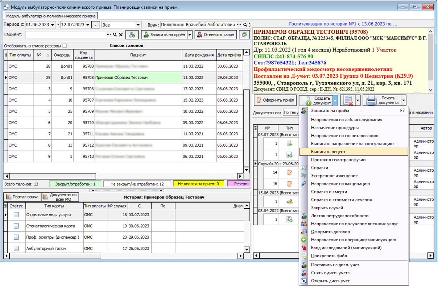This screenshot has height=287, width=438.
Task: Click the period three dots button
Action: click(95, 25)
